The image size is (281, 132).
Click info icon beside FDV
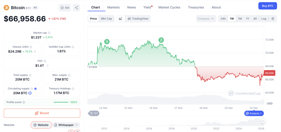click(x=45, y=61)
